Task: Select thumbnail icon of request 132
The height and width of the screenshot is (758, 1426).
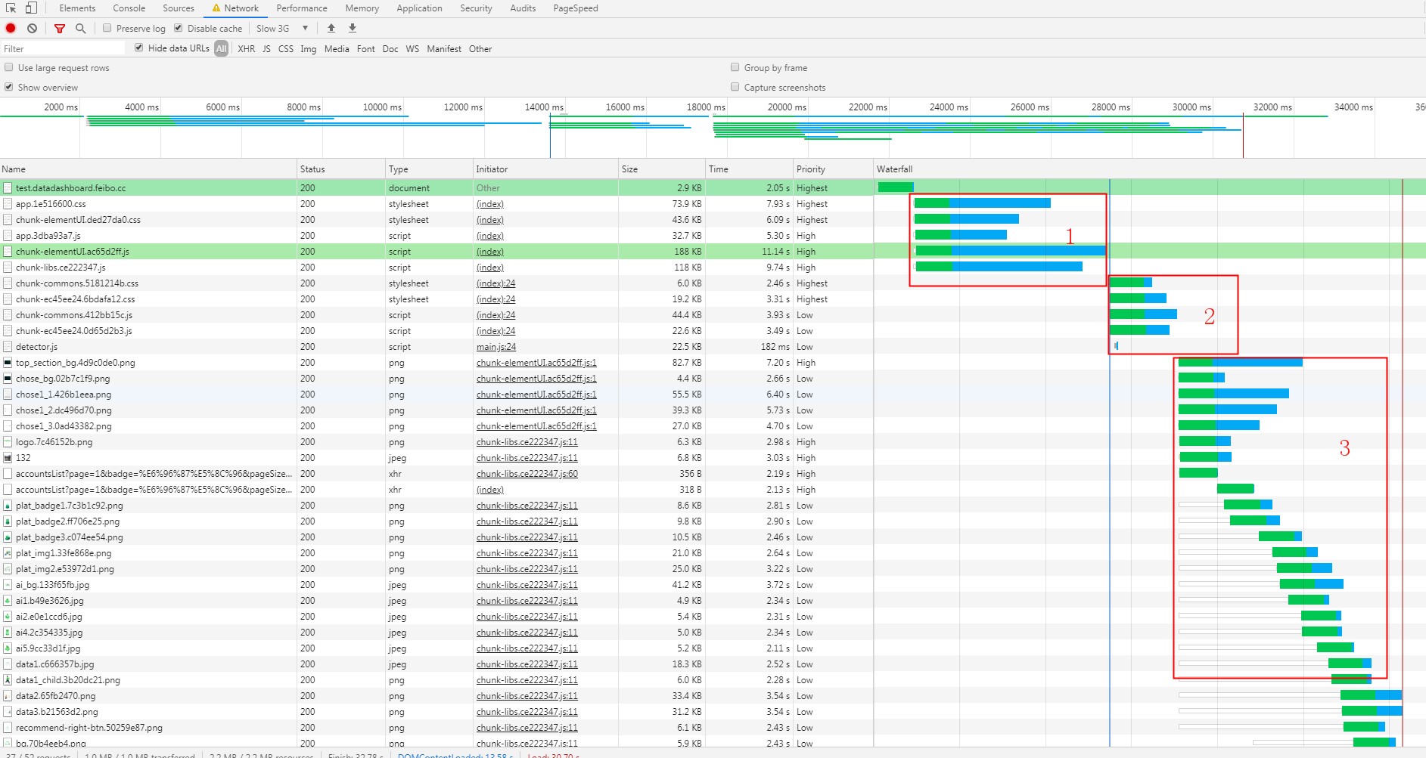Action: (8, 457)
